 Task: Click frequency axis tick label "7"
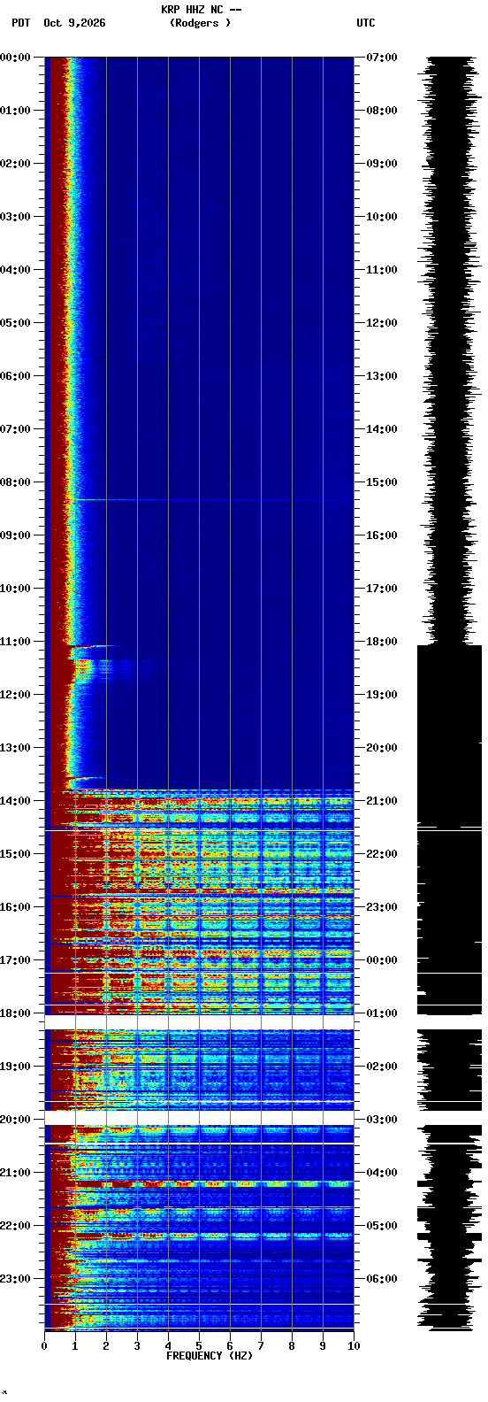click(x=261, y=1346)
